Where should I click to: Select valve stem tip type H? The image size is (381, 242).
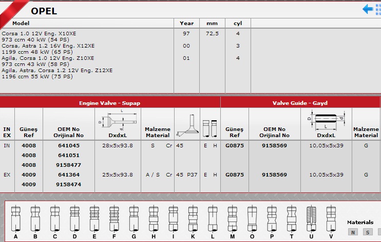click(153, 218)
